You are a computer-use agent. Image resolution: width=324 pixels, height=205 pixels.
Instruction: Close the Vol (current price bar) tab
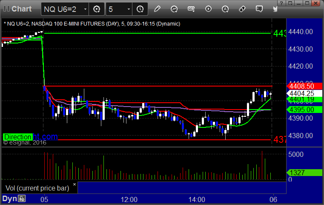coord(75,184)
